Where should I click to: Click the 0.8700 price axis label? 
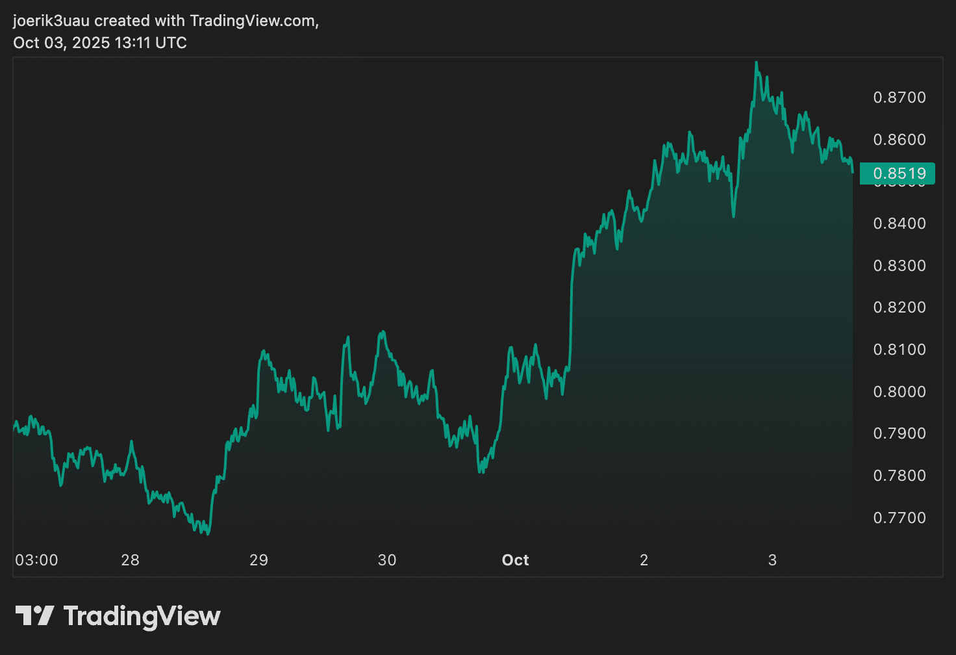point(899,97)
